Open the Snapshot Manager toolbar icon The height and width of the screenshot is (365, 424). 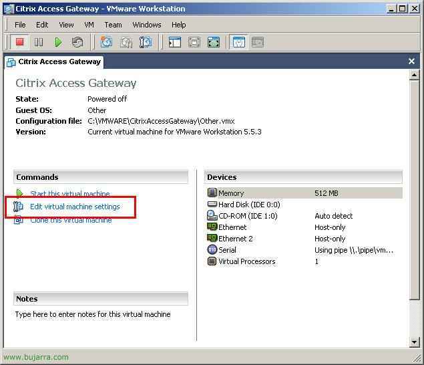146,42
